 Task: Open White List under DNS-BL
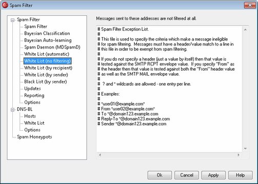(34, 123)
